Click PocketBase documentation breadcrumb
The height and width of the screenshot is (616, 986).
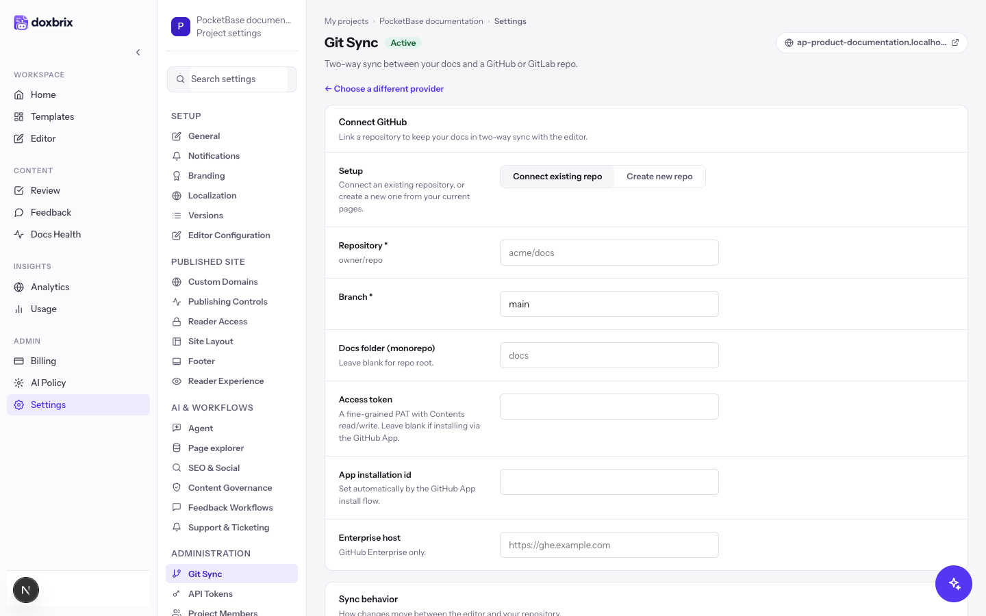(x=431, y=21)
